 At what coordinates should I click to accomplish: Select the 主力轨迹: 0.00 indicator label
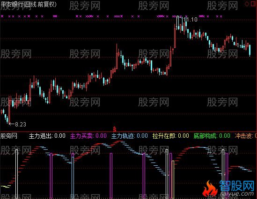pyautogui.click(x=130, y=136)
